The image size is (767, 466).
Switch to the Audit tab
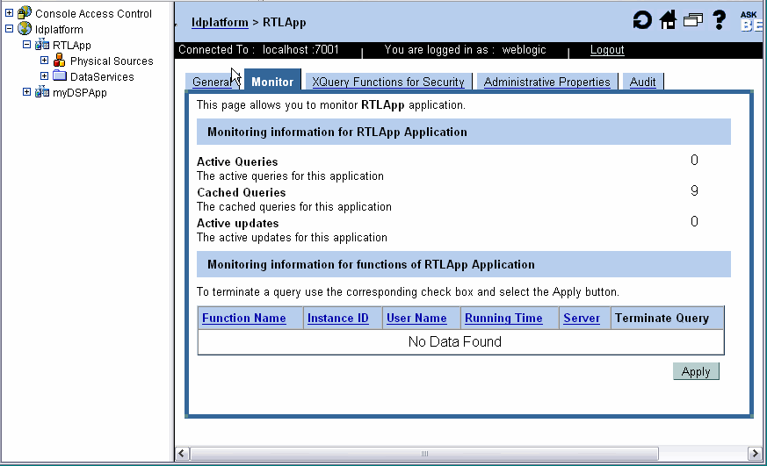coord(643,82)
